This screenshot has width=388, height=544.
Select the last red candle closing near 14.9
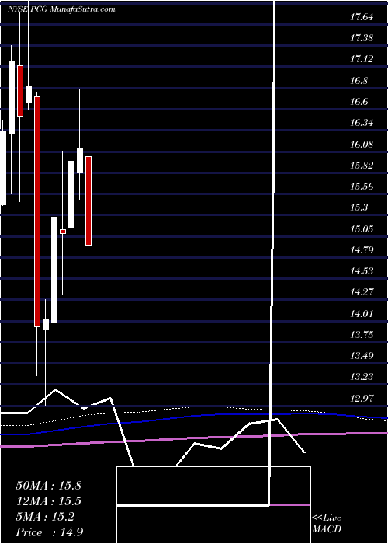88,201
